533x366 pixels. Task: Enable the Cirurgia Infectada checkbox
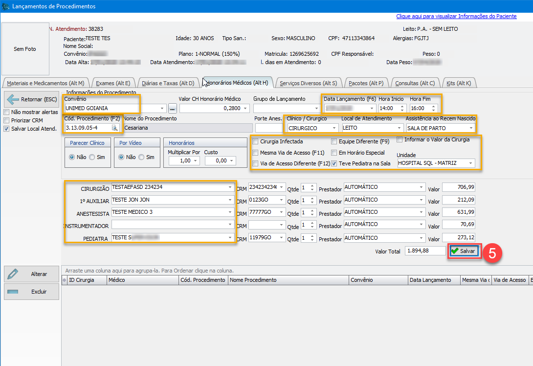[255, 141]
